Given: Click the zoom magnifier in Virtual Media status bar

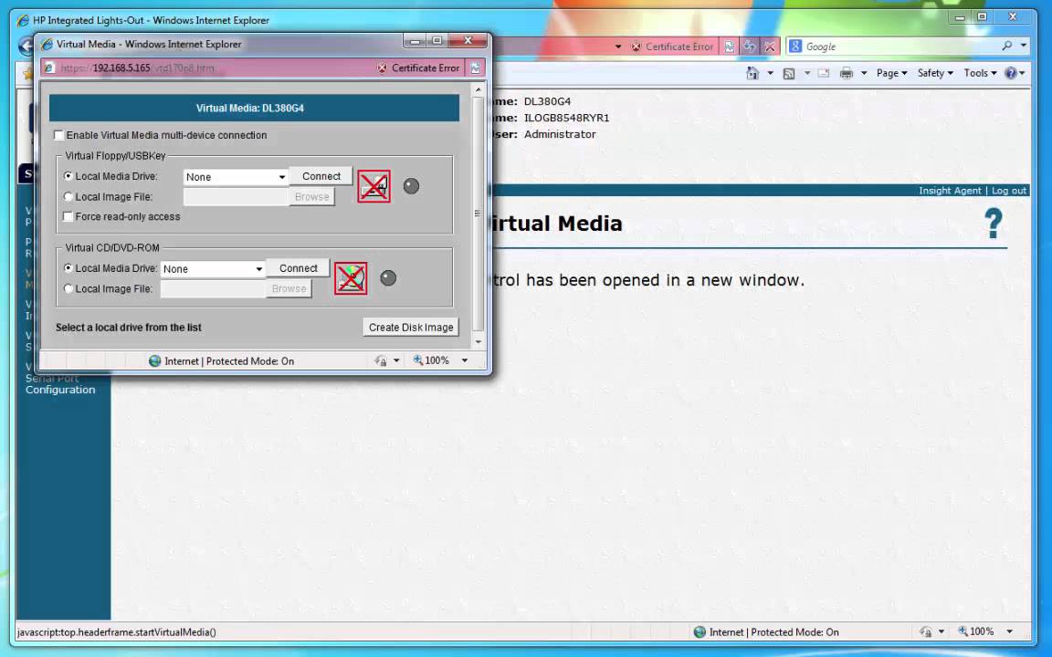Looking at the screenshot, I should point(418,360).
